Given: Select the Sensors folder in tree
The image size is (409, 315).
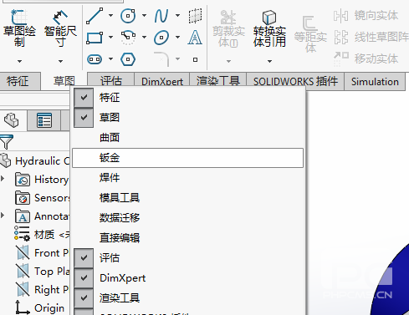Looking at the screenshot, I should click(42, 198).
